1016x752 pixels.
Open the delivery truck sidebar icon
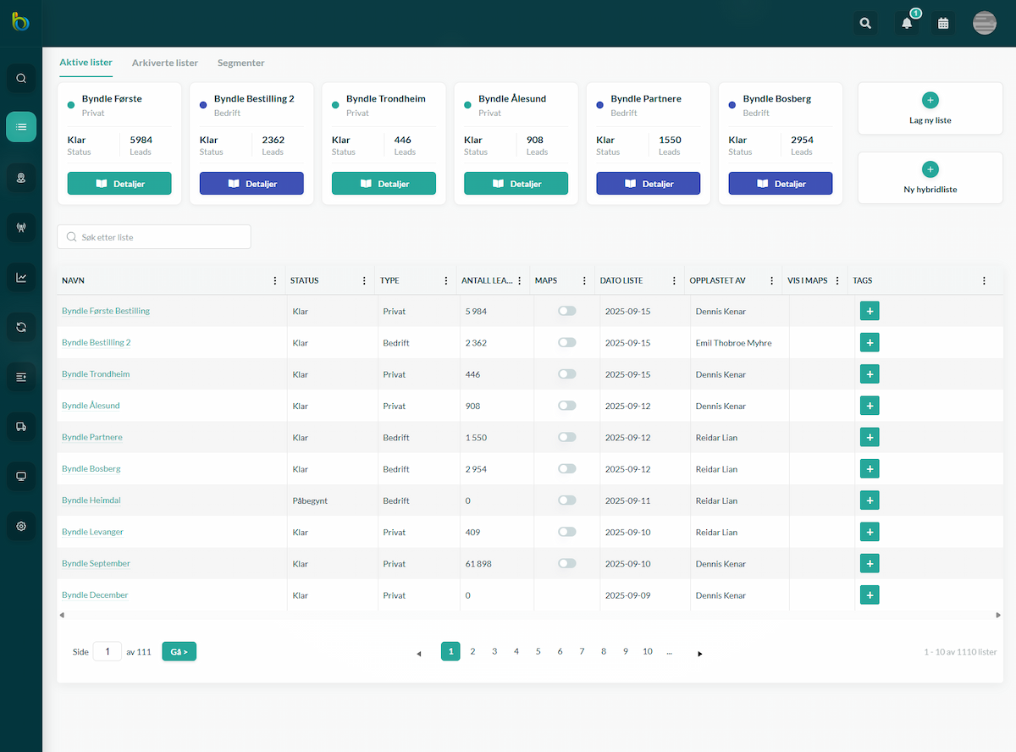(21, 427)
